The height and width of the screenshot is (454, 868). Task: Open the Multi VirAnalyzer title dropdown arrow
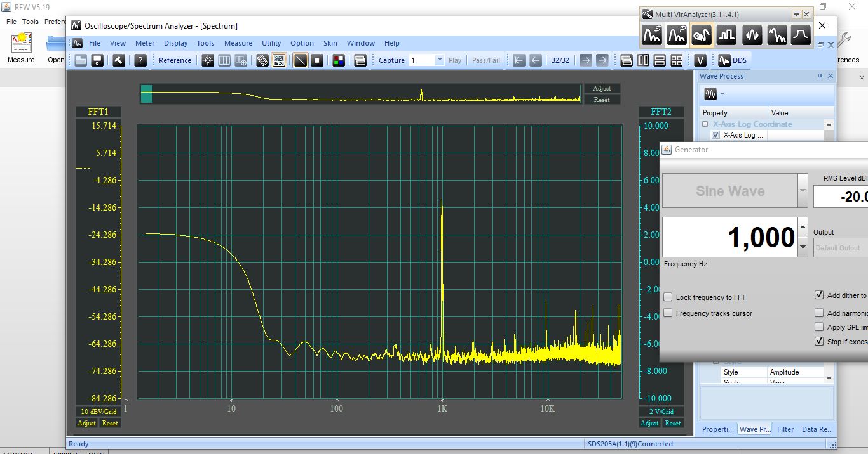coord(796,14)
